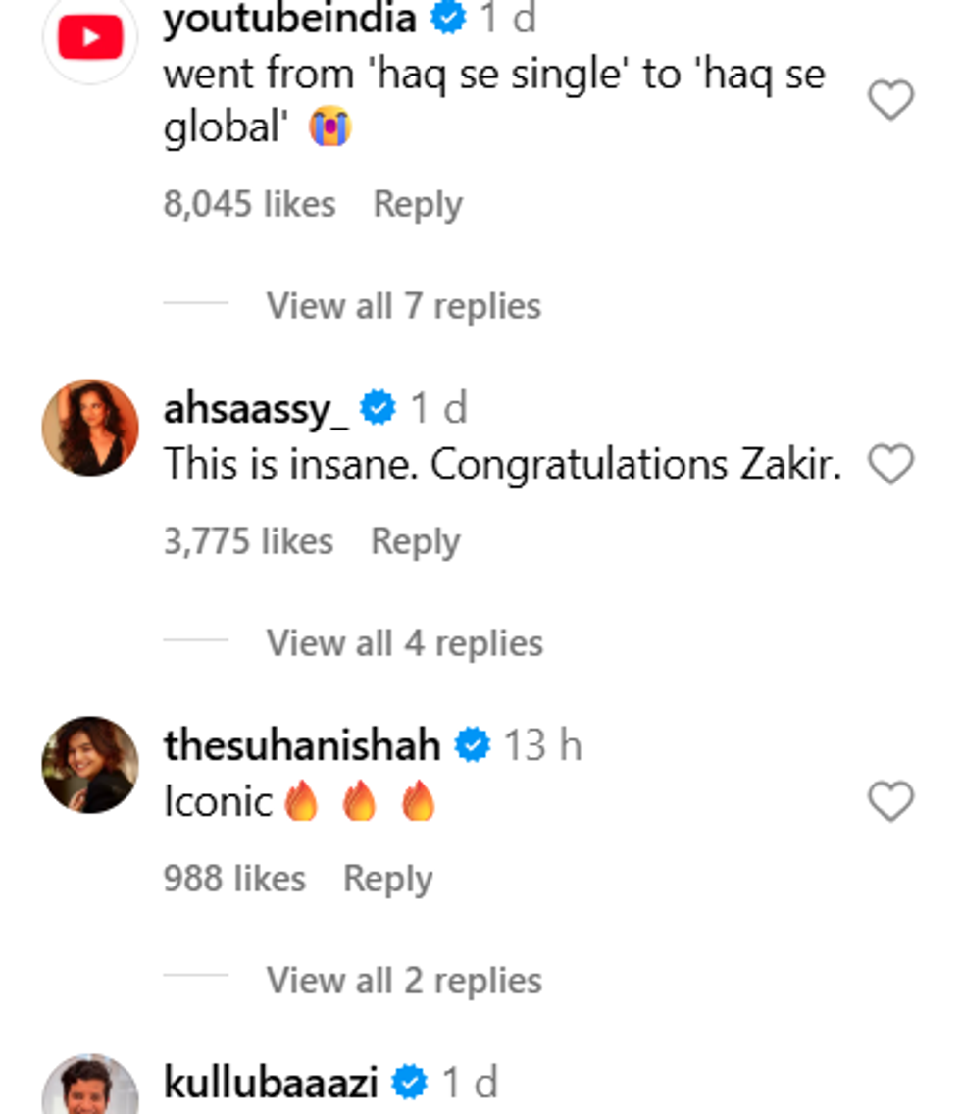Like thesuhanishah's Iconic comment
This screenshot has height=1114, width=961.
890,801
